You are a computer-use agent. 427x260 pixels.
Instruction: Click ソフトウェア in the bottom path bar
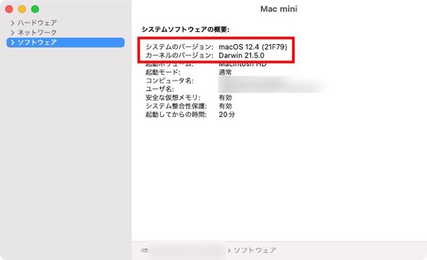pyautogui.click(x=255, y=250)
